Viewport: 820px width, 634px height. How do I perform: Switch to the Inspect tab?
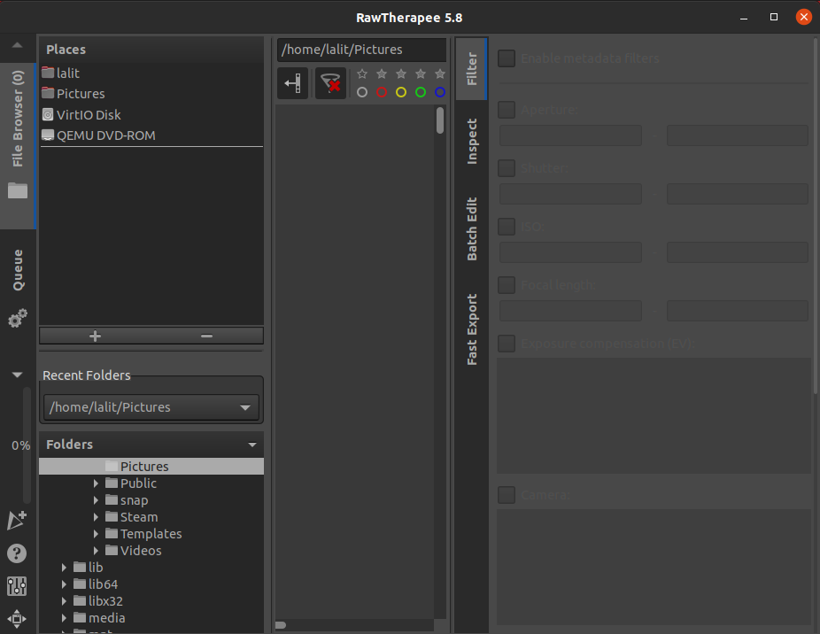tap(472, 141)
